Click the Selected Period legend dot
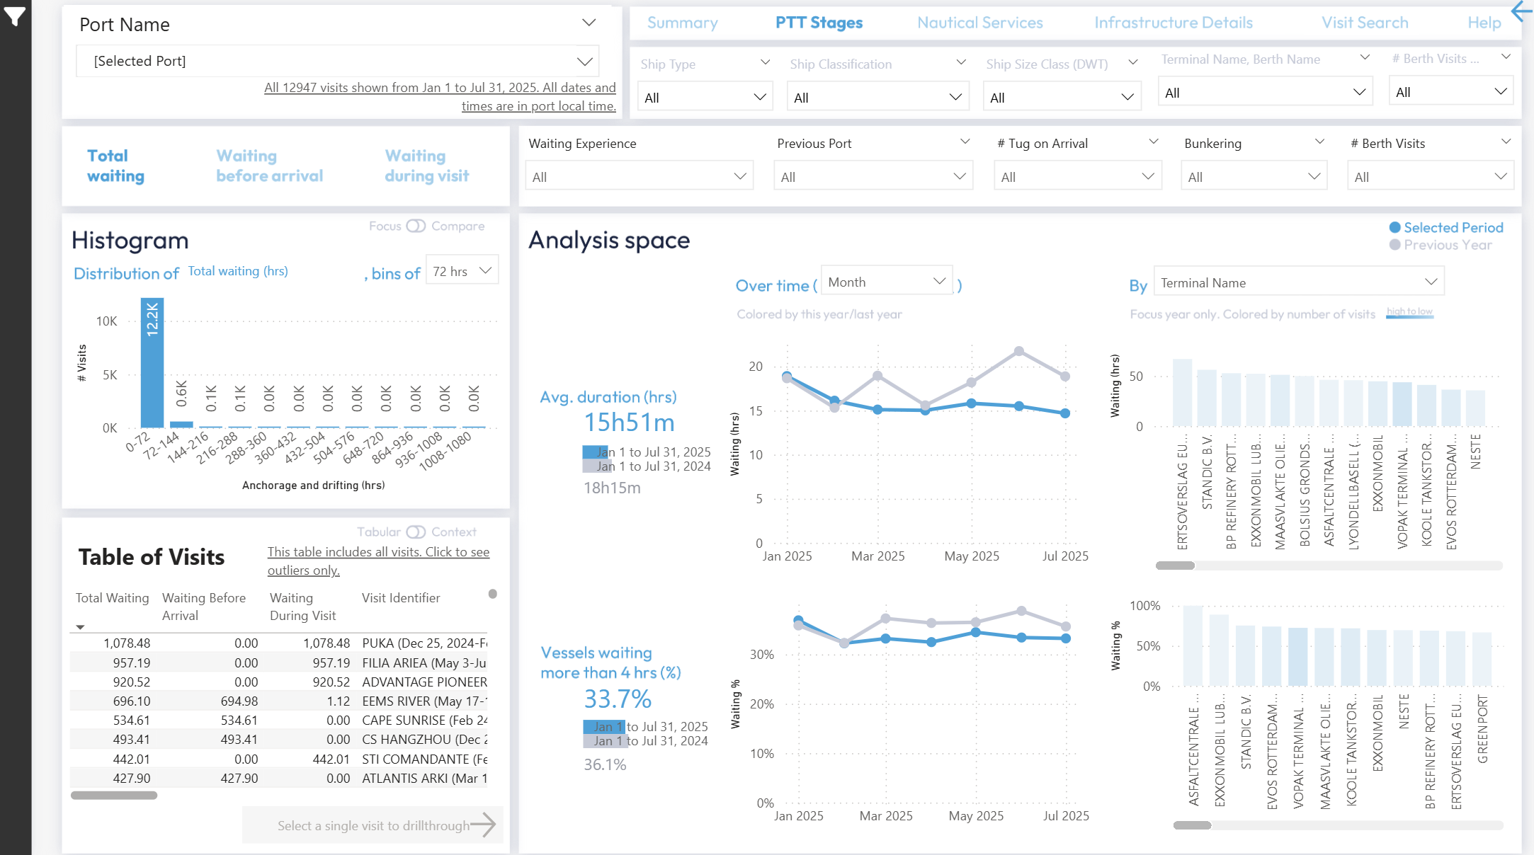The height and width of the screenshot is (855, 1534). pos(1394,227)
